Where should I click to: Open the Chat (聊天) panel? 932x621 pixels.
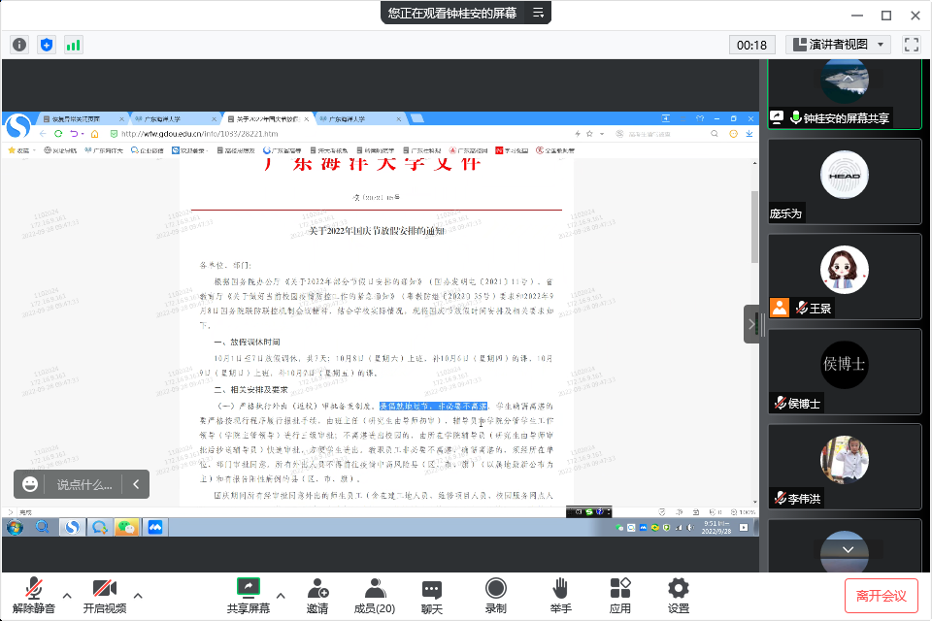[432, 595]
